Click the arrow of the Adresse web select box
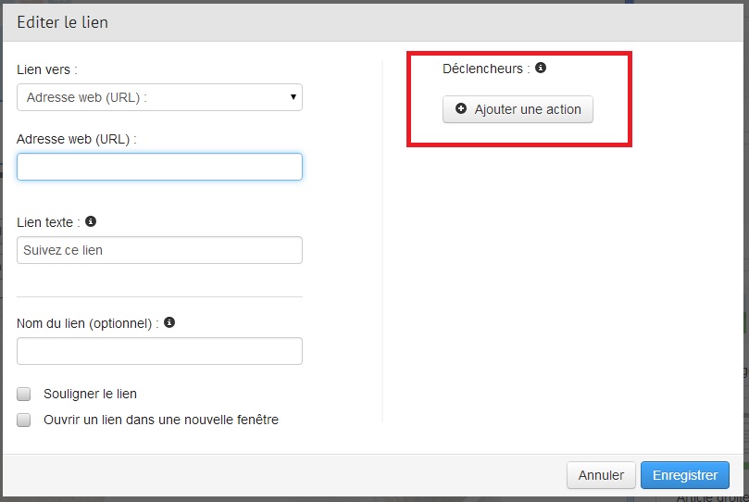Viewport: 749px width, 502px height. click(x=293, y=96)
